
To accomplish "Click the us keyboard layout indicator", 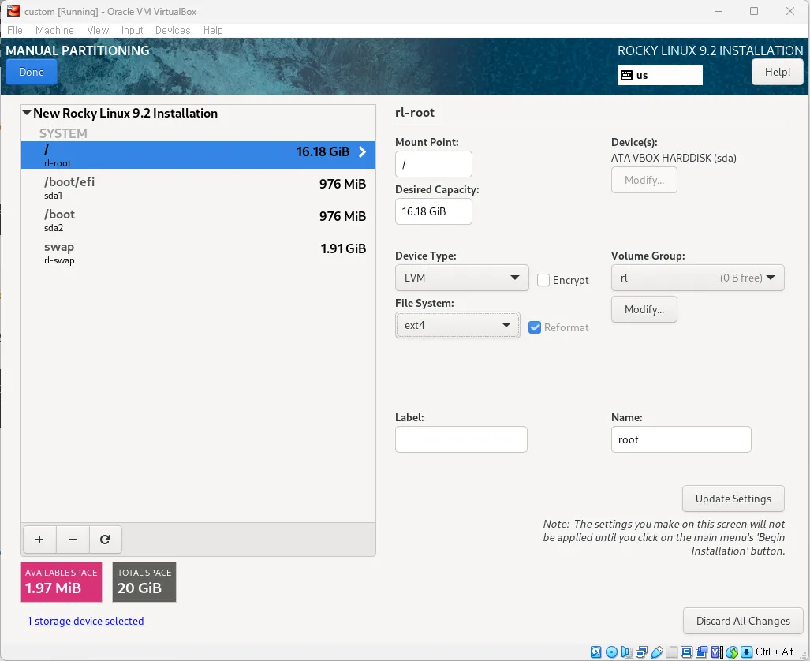I will pyautogui.click(x=659, y=75).
